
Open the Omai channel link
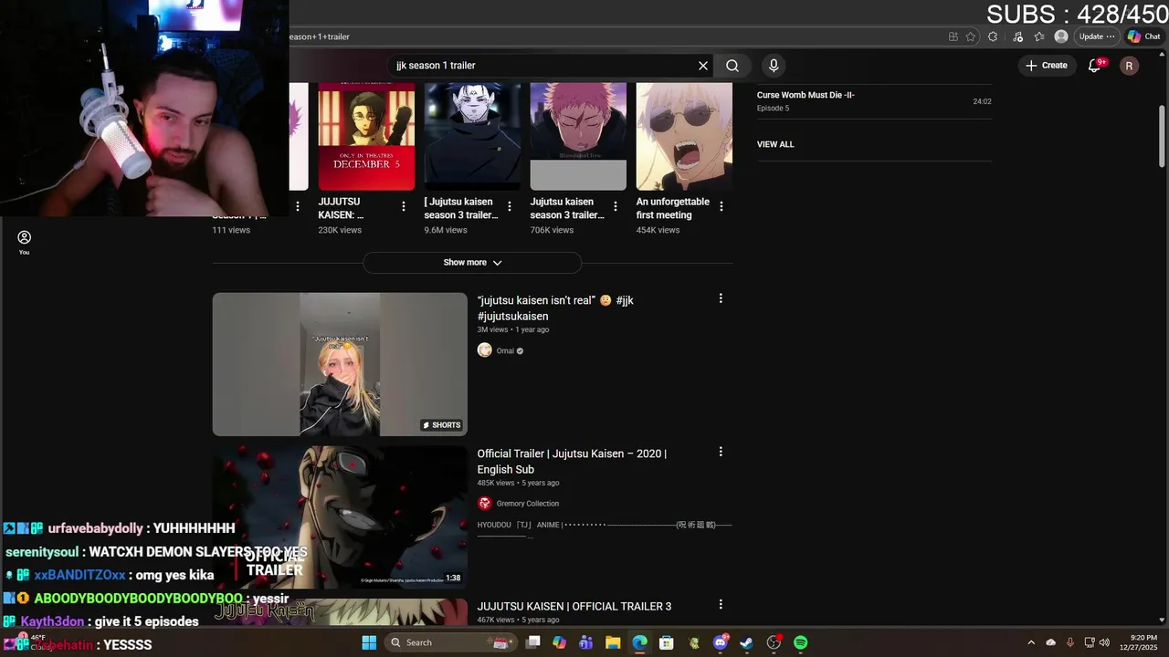(505, 351)
